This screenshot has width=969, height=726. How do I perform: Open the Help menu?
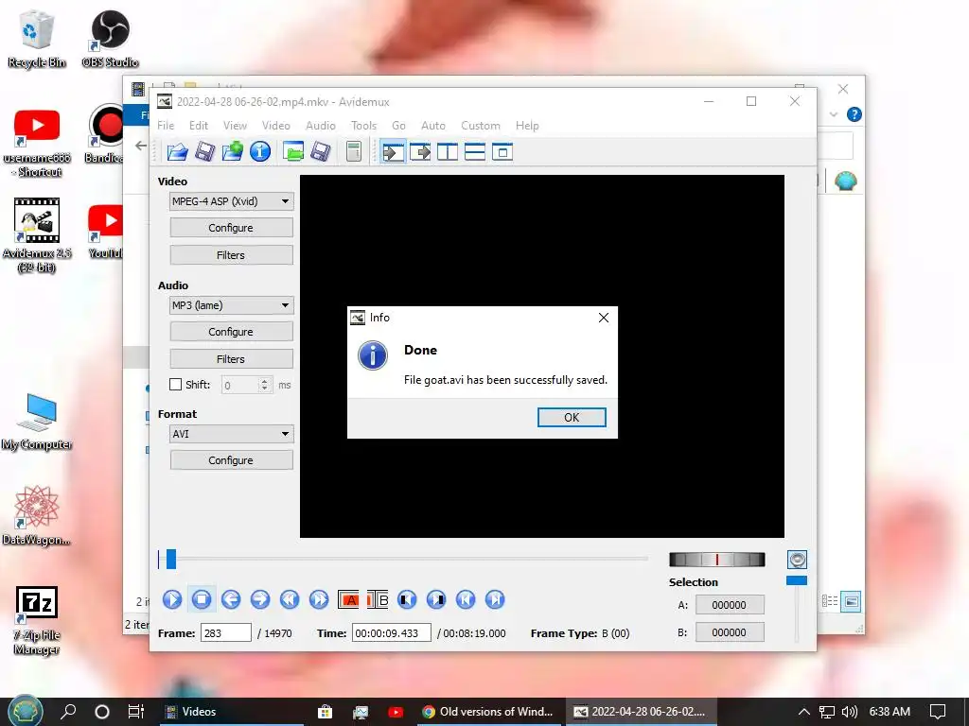[527, 126]
